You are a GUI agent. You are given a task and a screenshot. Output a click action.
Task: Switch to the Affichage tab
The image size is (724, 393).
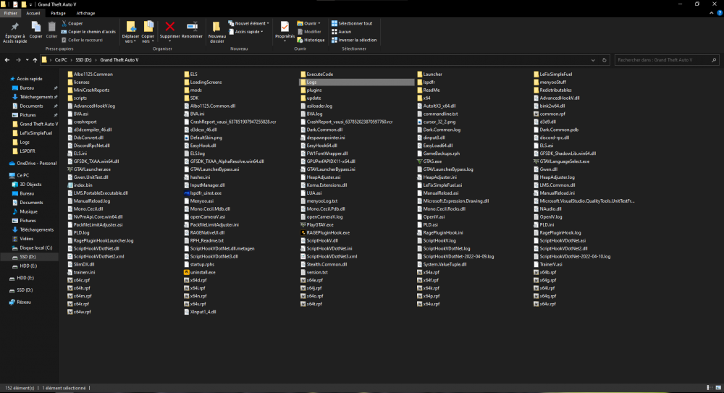coord(85,14)
